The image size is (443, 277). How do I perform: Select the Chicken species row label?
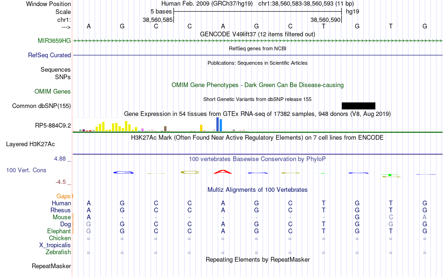click(60, 238)
